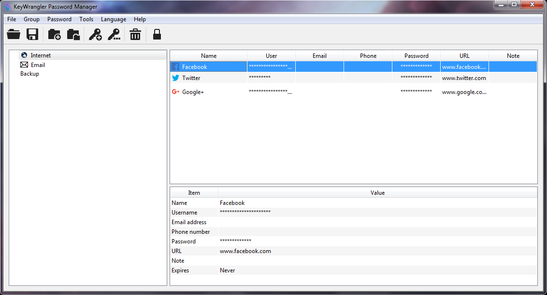
Task: Edit password using key with dots icon
Action: [114, 34]
